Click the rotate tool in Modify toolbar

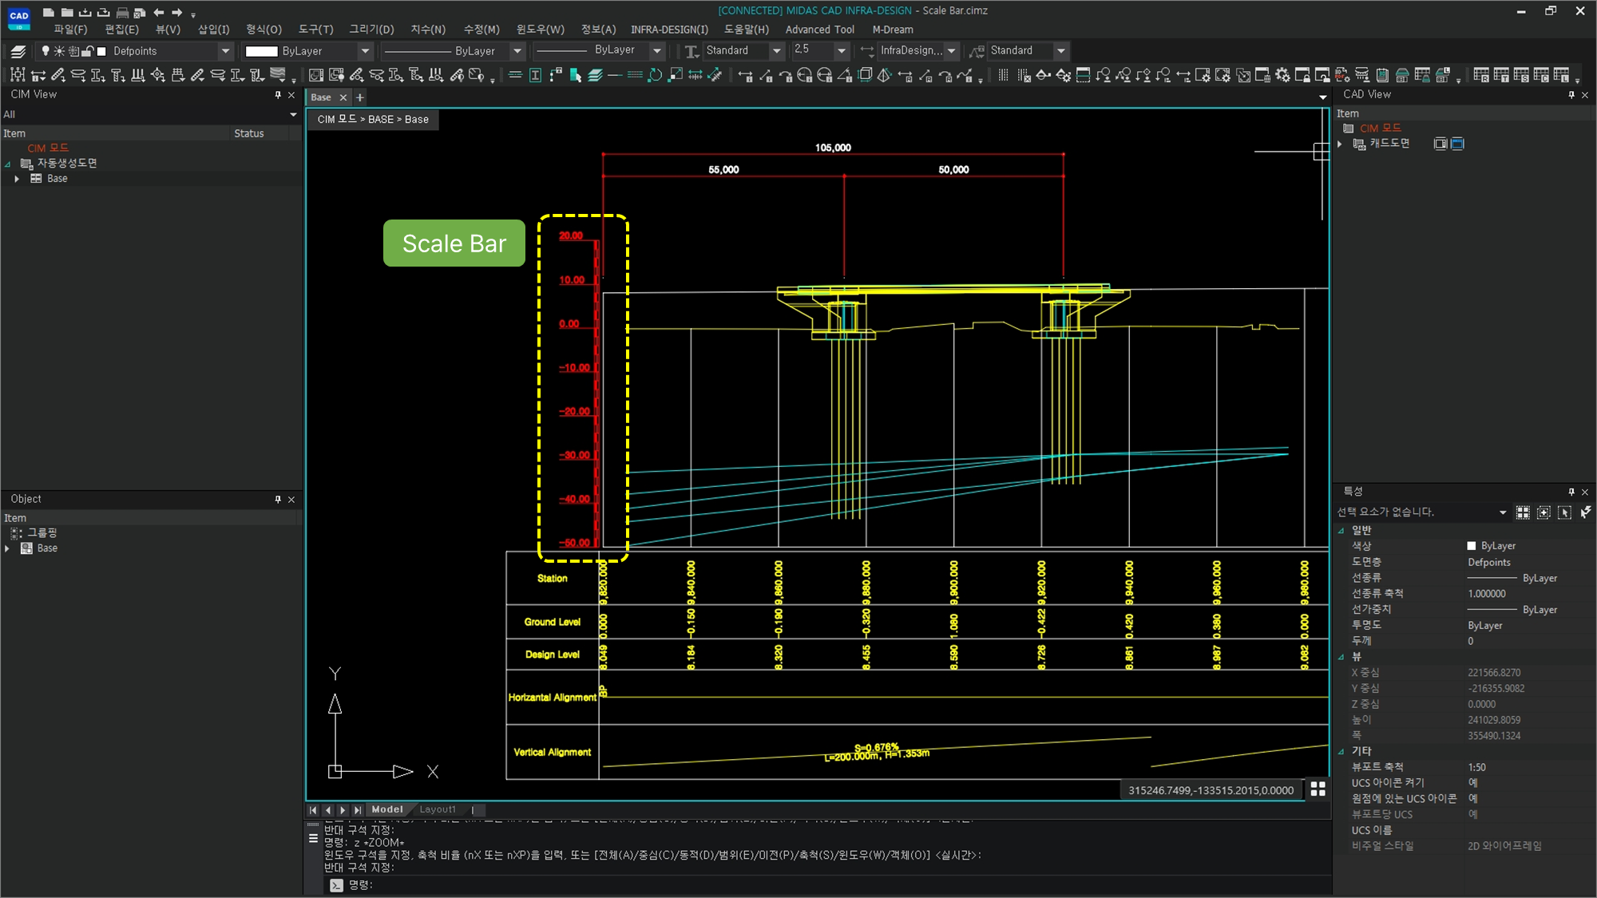(x=655, y=75)
